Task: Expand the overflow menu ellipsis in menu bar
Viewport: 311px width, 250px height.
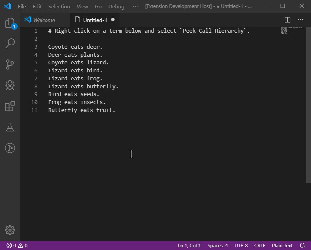Action: (x=135, y=6)
